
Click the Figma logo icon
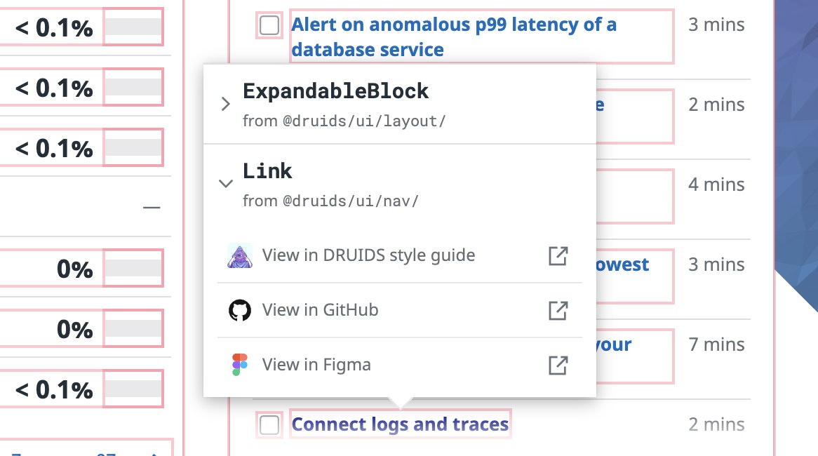[240, 365]
